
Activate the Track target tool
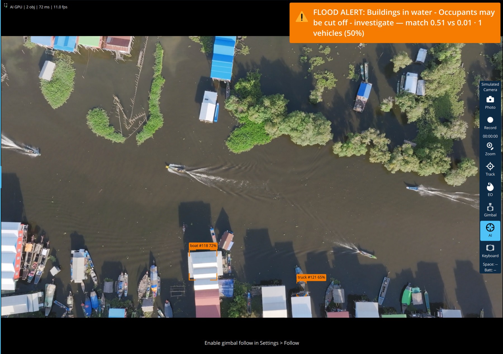pyautogui.click(x=490, y=169)
